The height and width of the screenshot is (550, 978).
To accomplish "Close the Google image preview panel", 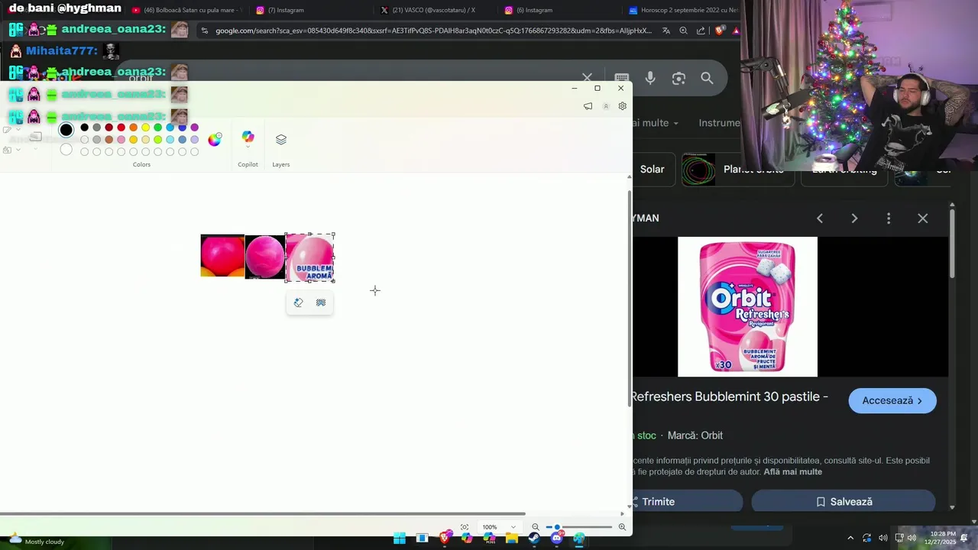I will point(923,218).
